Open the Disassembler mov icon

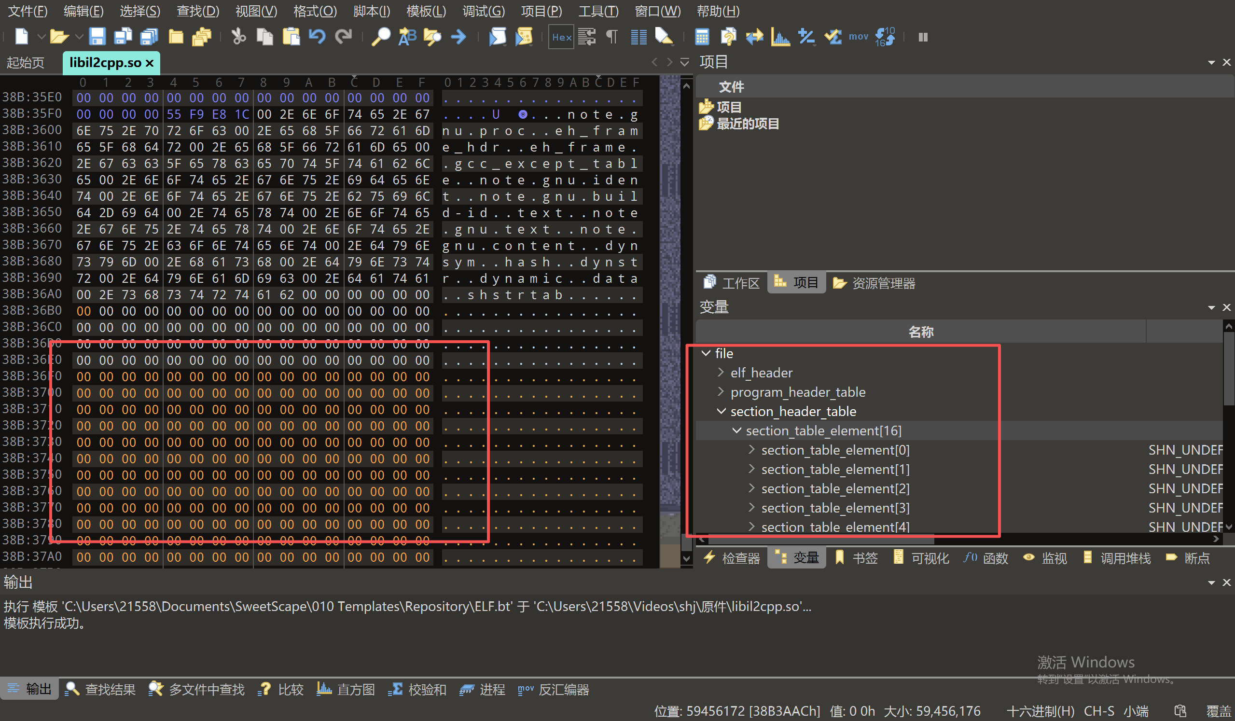click(x=858, y=37)
